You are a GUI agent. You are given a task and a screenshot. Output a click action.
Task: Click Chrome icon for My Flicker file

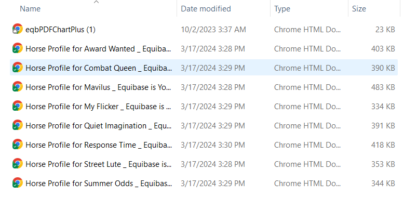[x=17, y=107]
